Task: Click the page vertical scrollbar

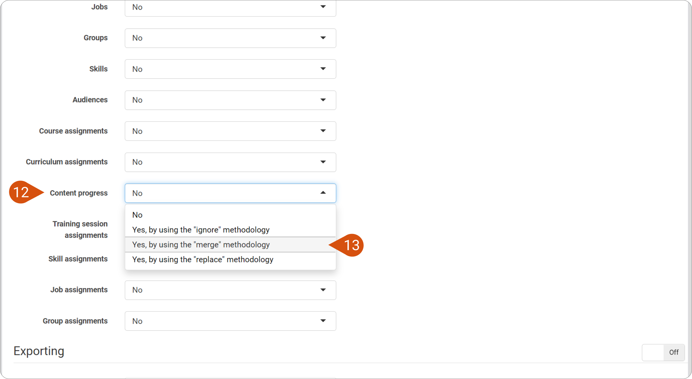Action: pyautogui.click(x=690, y=189)
